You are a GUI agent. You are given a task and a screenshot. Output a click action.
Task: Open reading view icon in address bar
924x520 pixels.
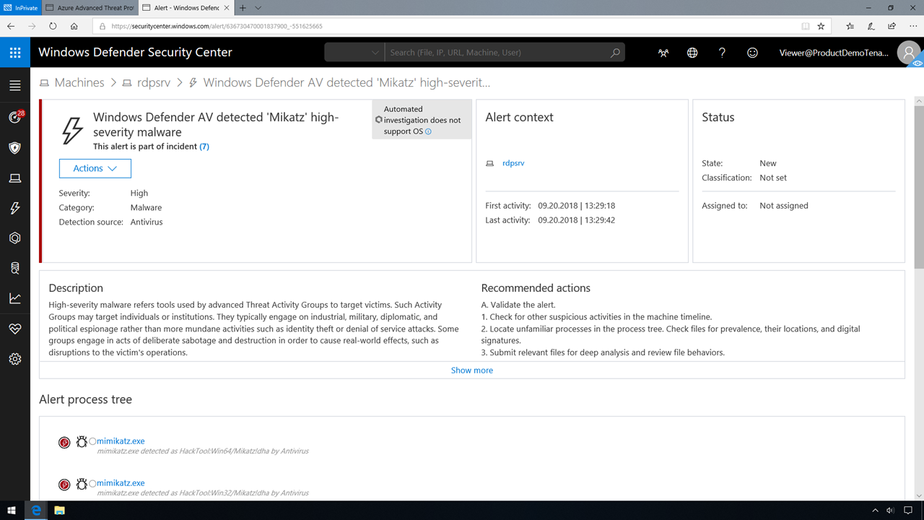pos(806,26)
